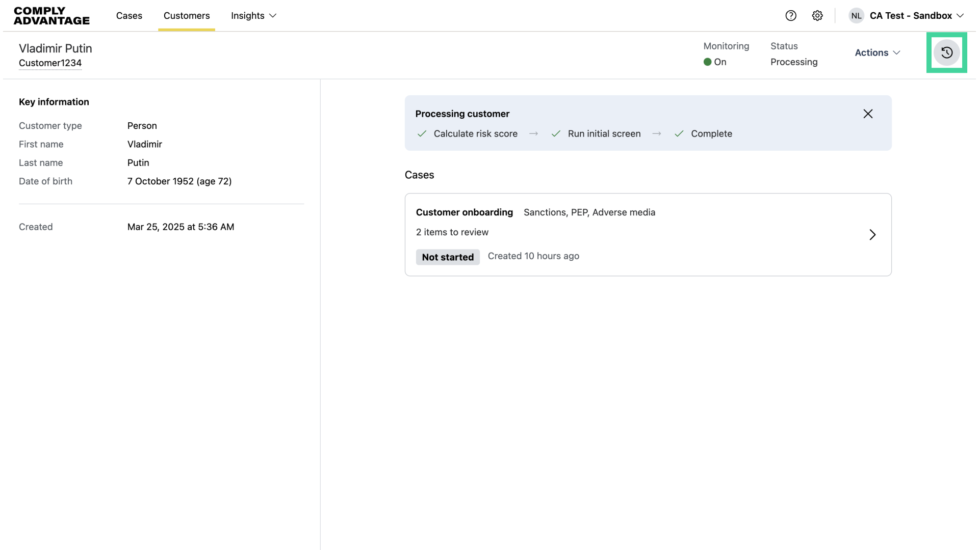This screenshot has height=550, width=979.
Task: Switch to the Cases tab
Action: [129, 16]
